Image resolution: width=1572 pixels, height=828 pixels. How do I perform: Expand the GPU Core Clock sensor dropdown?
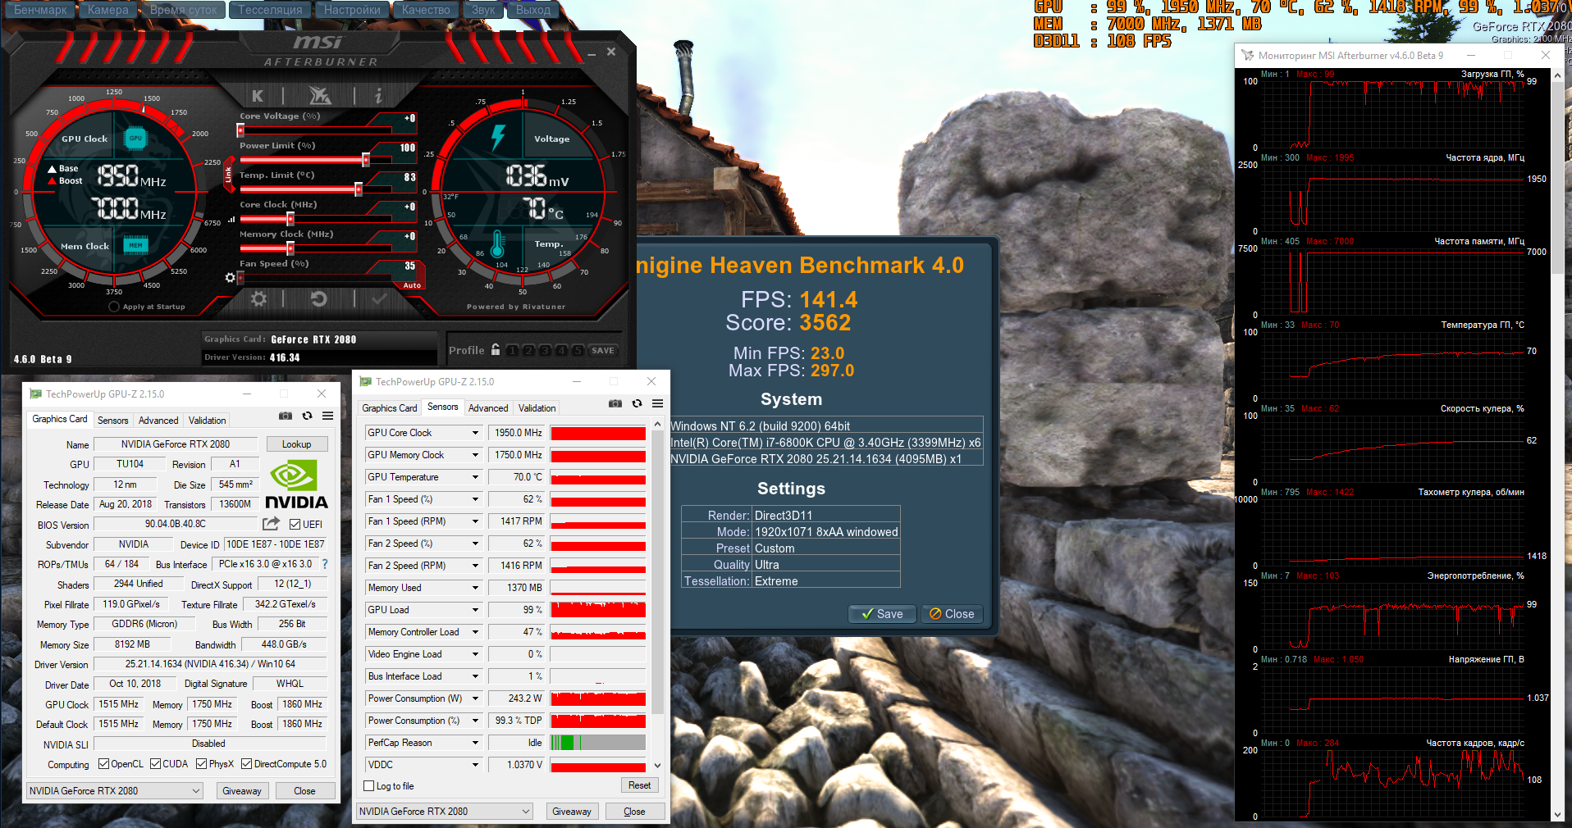[474, 433]
